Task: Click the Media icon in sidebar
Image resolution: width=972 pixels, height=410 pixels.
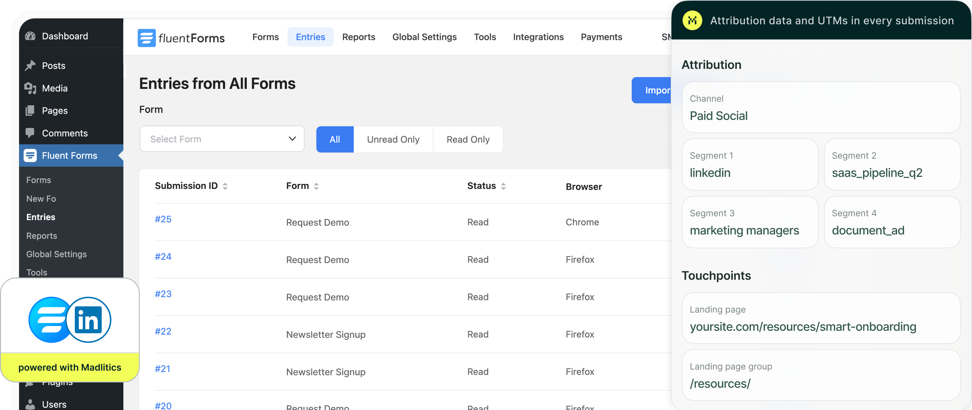Action: pyautogui.click(x=30, y=88)
